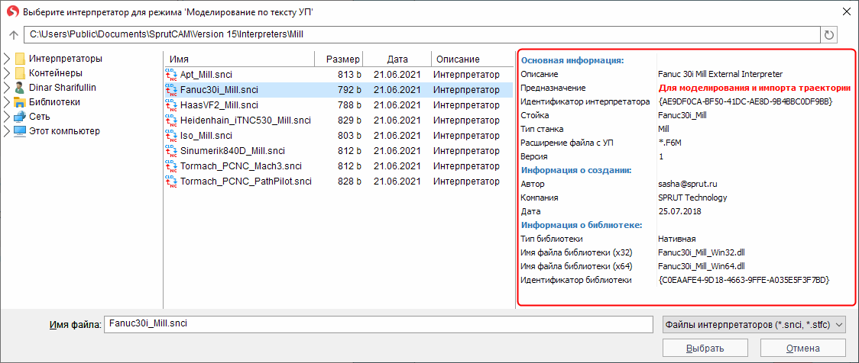Image resolution: width=859 pixels, height=363 pixels.
Task: Select the HaasVF2_Mill.snci file name
Action: click(x=219, y=105)
